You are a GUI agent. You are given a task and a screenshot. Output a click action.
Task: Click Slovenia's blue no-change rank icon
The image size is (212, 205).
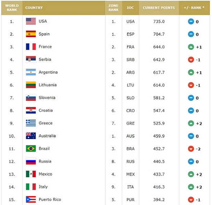click(x=191, y=98)
